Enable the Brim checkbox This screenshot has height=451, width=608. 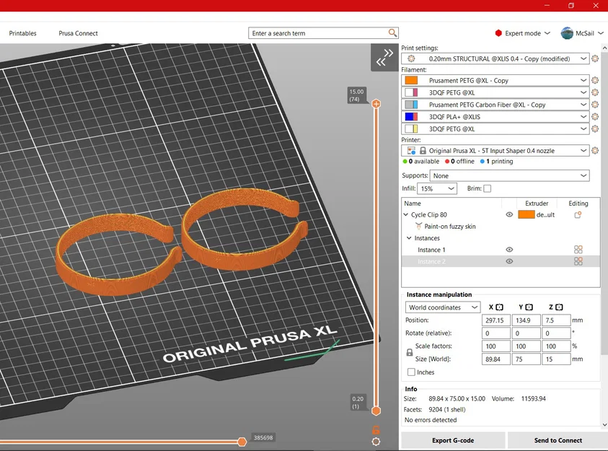click(488, 188)
